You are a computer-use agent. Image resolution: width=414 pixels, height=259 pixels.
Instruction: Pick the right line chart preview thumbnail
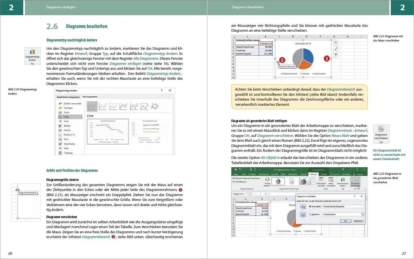point(150,132)
